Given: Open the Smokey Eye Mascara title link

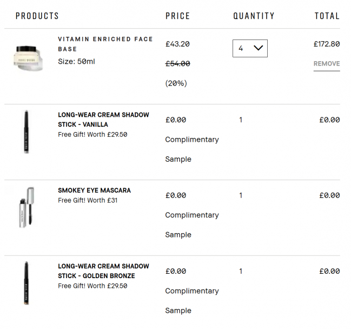Looking at the screenshot, I should coord(94,190).
